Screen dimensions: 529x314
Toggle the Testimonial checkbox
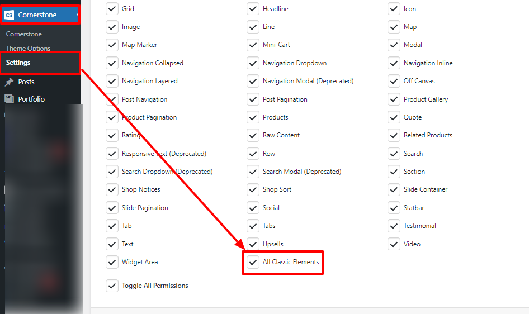[x=394, y=226]
